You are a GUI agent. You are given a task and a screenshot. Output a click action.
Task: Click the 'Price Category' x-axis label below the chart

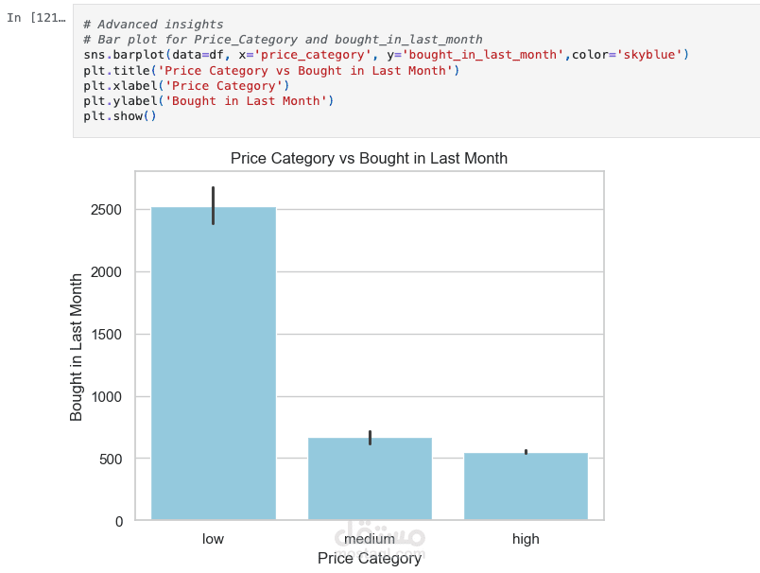tap(370, 559)
